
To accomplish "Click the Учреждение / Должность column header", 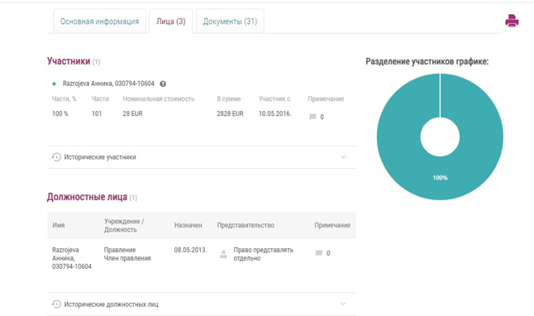I will click(124, 225).
